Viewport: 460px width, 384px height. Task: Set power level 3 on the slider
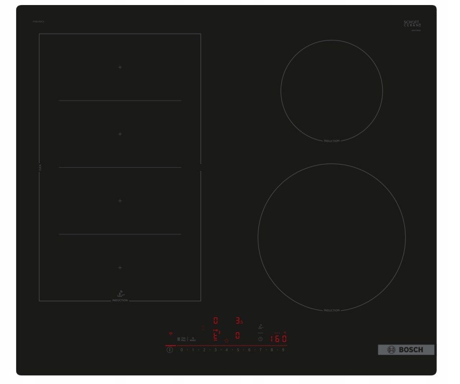point(215,350)
